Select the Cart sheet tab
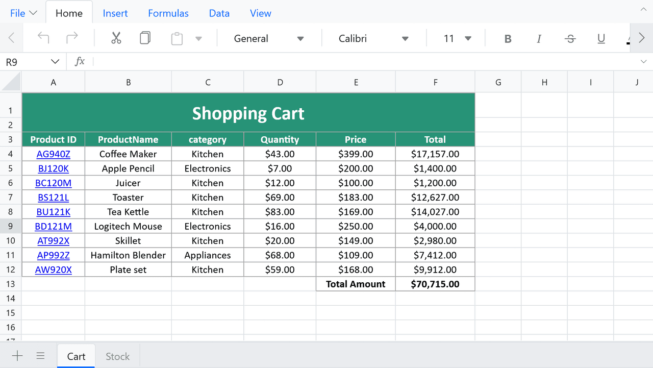The image size is (653, 368). coord(76,356)
